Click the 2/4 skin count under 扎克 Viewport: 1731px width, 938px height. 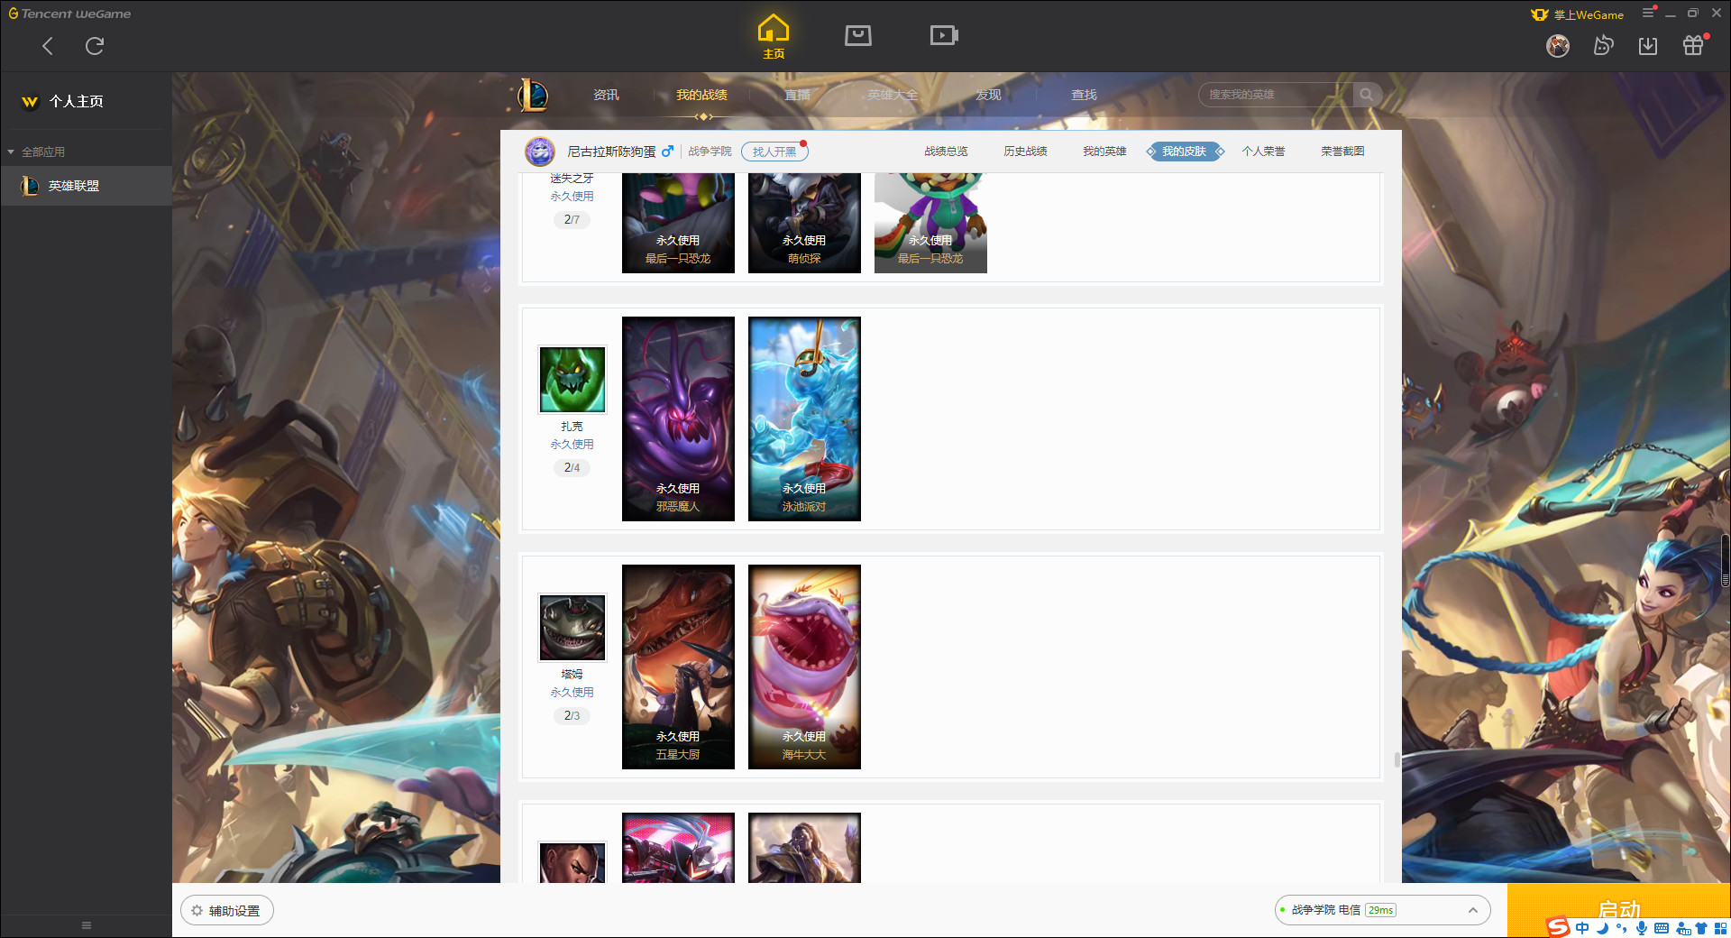572,467
